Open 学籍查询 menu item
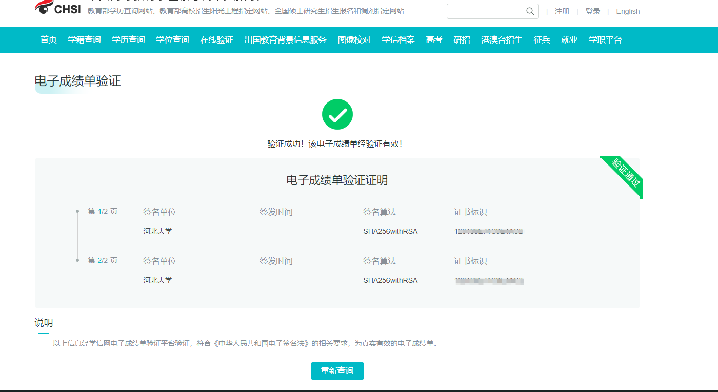The height and width of the screenshot is (392, 718). (84, 40)
